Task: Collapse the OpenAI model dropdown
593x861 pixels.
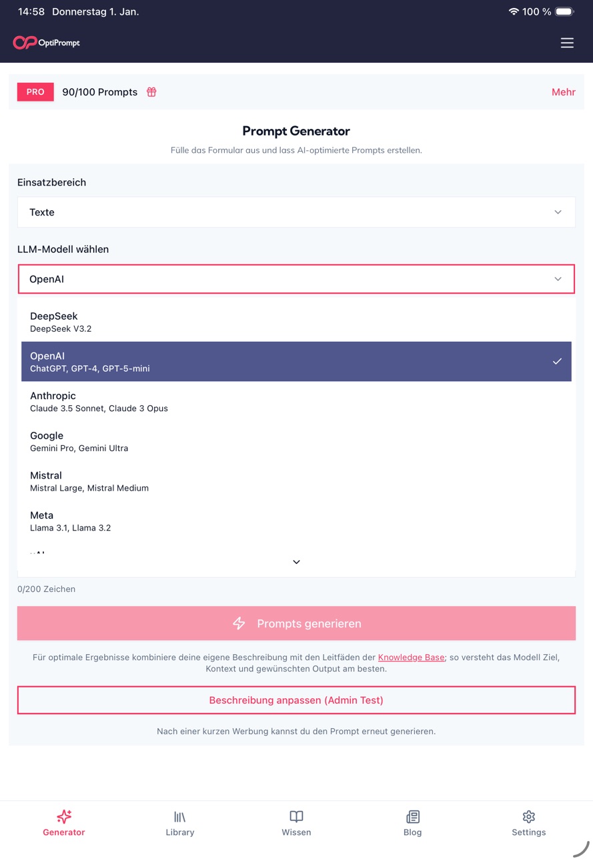Action: [x=296, y=279]
